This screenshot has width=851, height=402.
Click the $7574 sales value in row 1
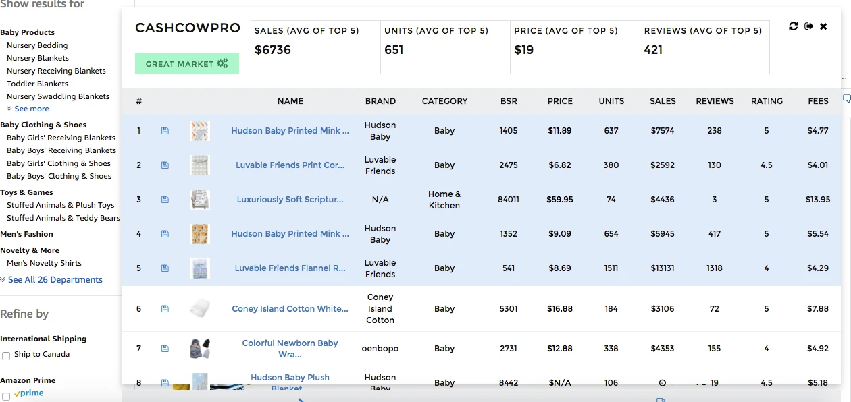[x=663, y=131]
